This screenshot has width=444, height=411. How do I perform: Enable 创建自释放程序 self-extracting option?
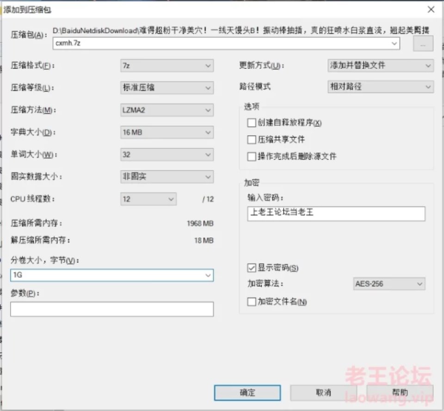click(252, 123)
